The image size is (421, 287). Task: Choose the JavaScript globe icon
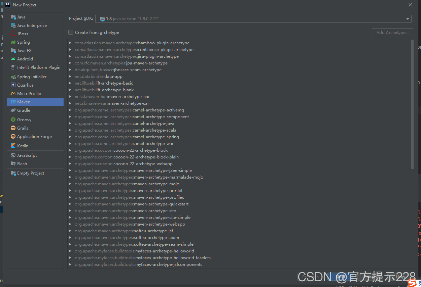(x=13, y=155)
